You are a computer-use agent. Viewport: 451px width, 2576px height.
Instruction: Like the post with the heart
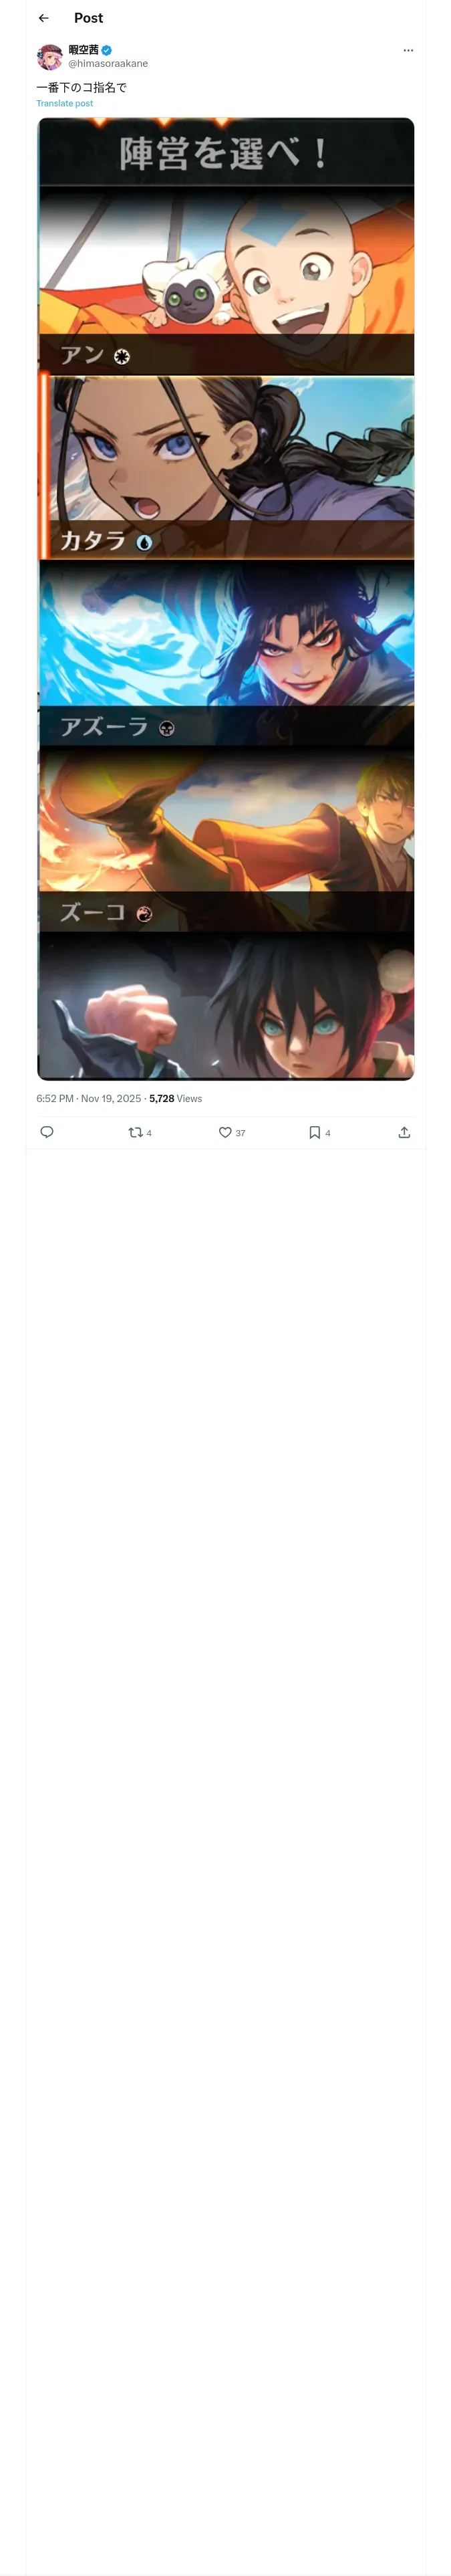click(x=225, y=1132)
